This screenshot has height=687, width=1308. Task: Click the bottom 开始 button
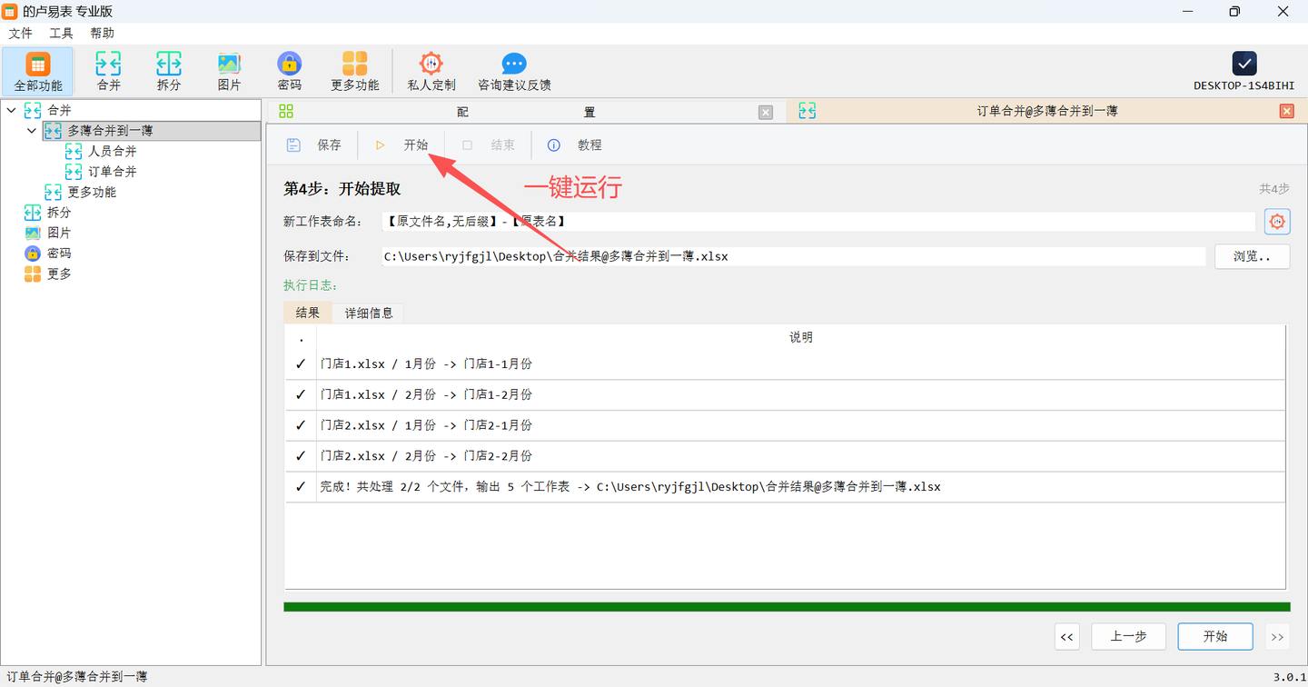[1215, 637]
